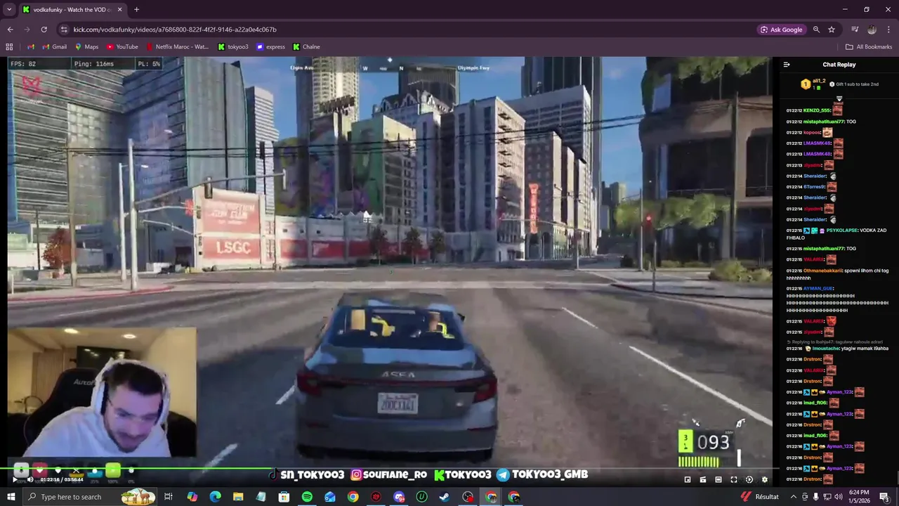Open tokyoo3 bookmark

click(x=232, y=47)
